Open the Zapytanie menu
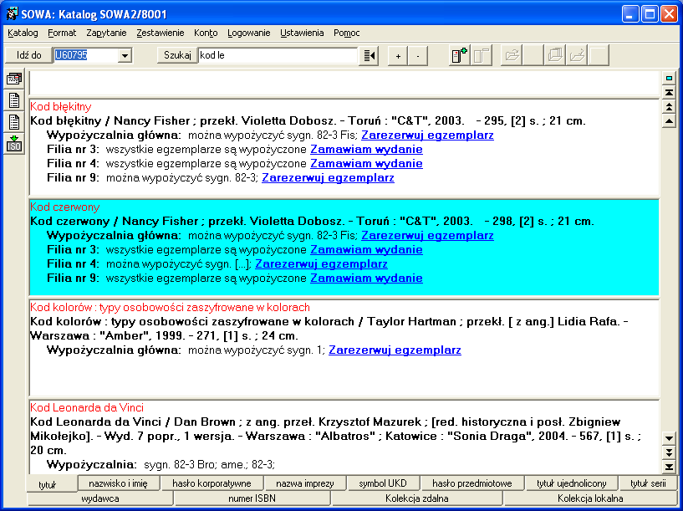The image size is (683, 511). 106,33
